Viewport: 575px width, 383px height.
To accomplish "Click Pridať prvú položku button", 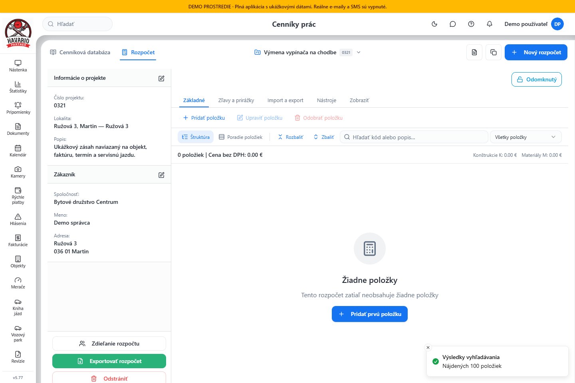I will pyautogui.click(x=370, y=314).
